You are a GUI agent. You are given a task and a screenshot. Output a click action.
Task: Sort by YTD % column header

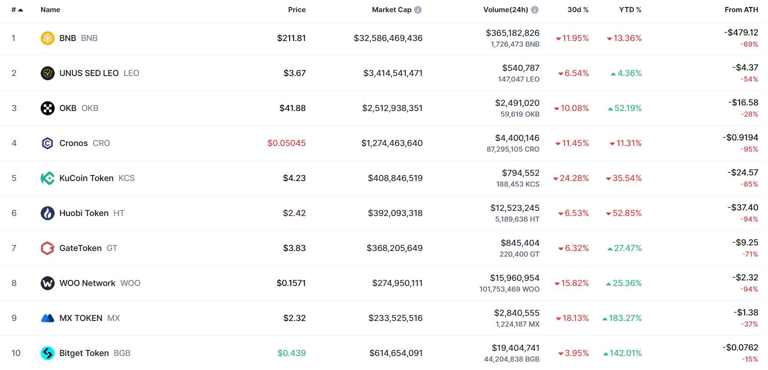tap(630, 10)
